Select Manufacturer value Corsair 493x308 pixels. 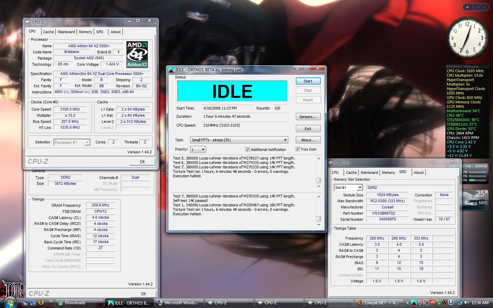[x=388, y=207]
